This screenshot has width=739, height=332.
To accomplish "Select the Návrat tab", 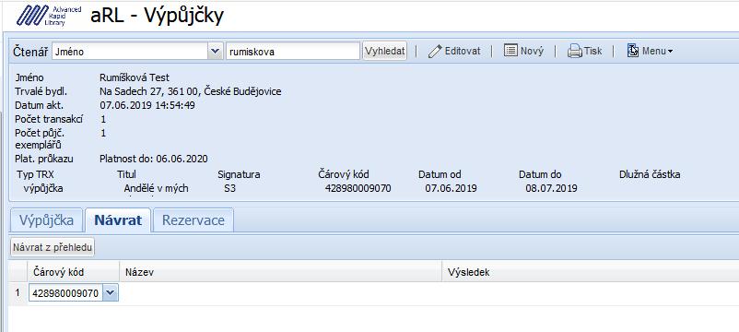I will tap(118, 220).
